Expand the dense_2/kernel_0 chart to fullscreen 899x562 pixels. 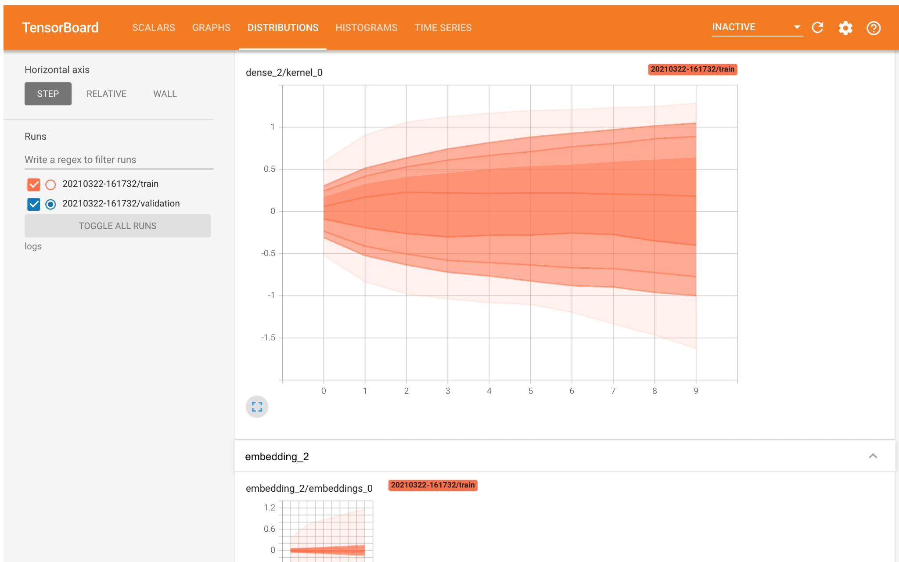click(257, 407)
